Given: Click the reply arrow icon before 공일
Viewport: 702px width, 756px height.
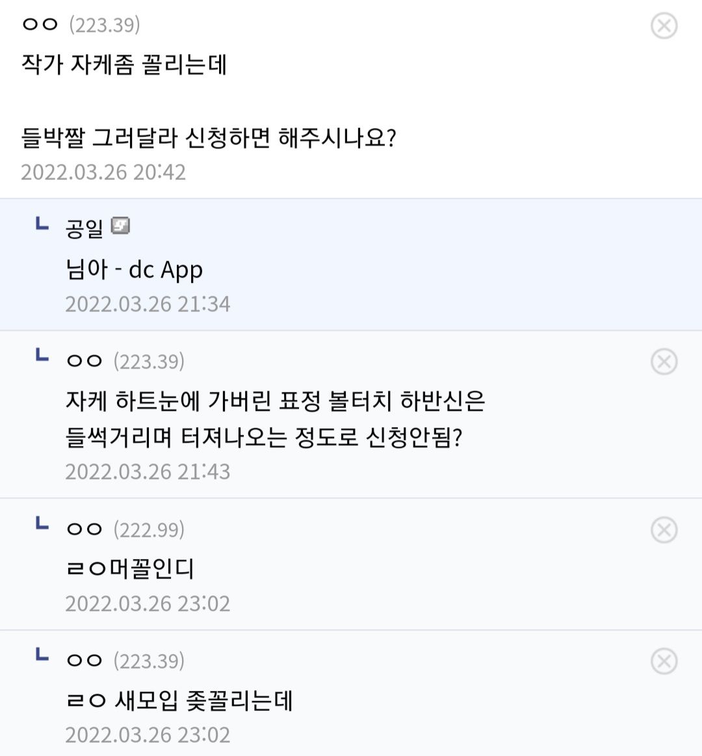Looking at the screenshot, I should pos(42,225).
